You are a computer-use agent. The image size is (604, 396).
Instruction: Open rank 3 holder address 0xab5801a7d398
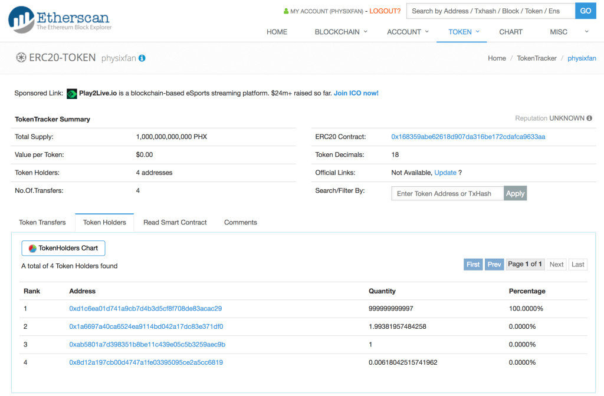(x=147, y=344)
